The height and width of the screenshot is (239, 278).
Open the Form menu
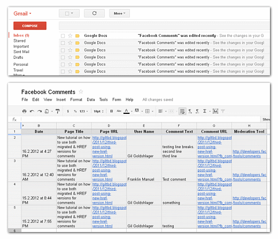pyautogui.click(x=117, y=99)
